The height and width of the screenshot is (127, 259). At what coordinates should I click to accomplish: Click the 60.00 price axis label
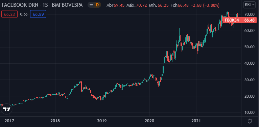pyautogui.click(x=250, y=31)
